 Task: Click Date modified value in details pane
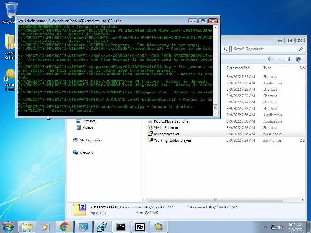coord(159,207)
